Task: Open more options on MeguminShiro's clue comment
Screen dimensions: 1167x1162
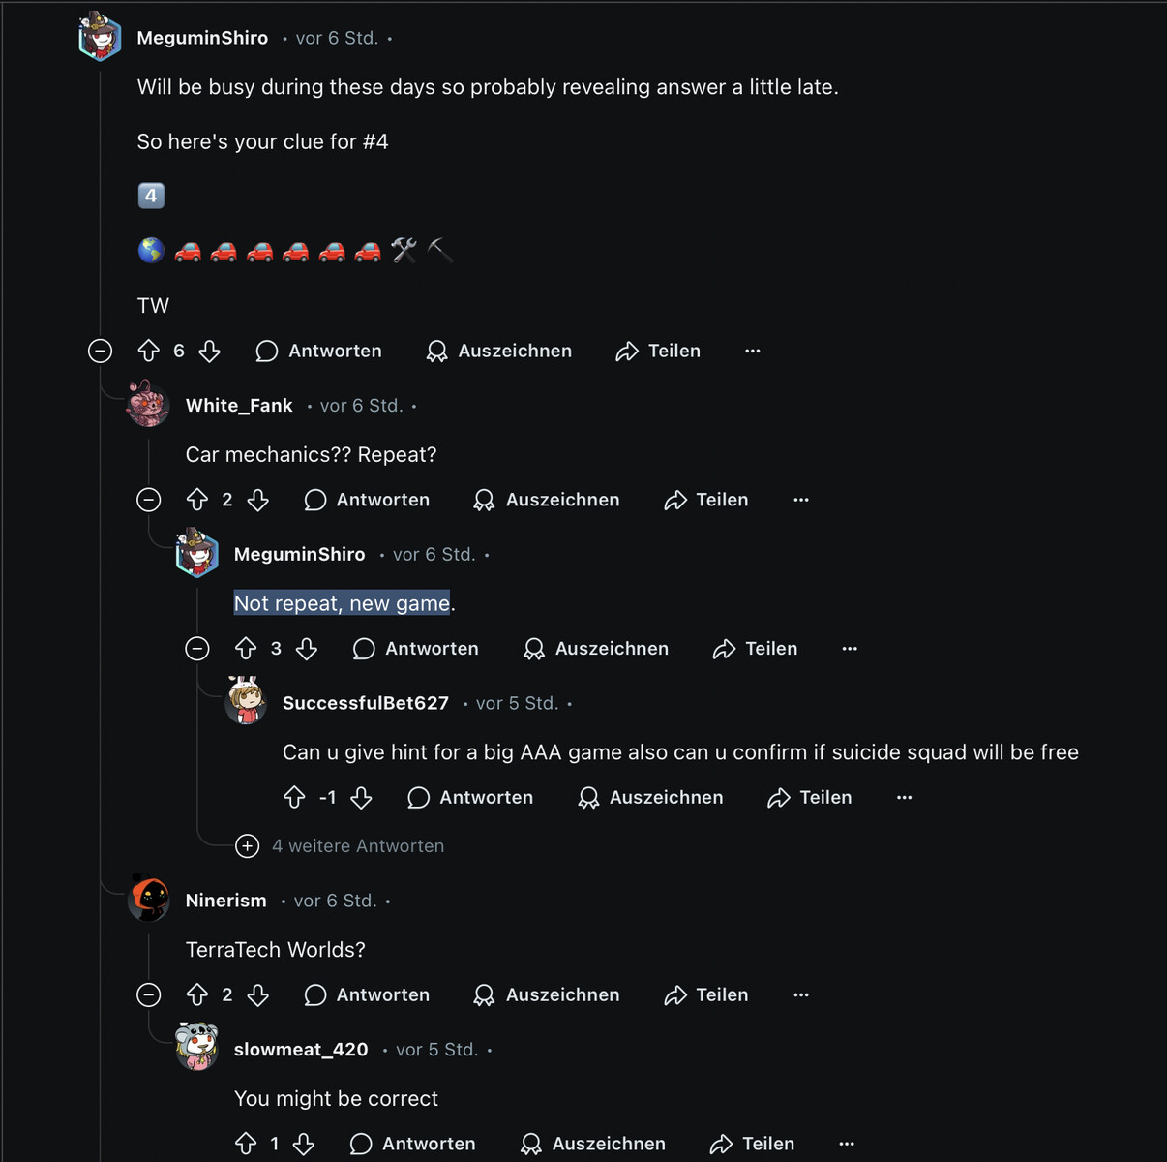Action: point(753,351)
